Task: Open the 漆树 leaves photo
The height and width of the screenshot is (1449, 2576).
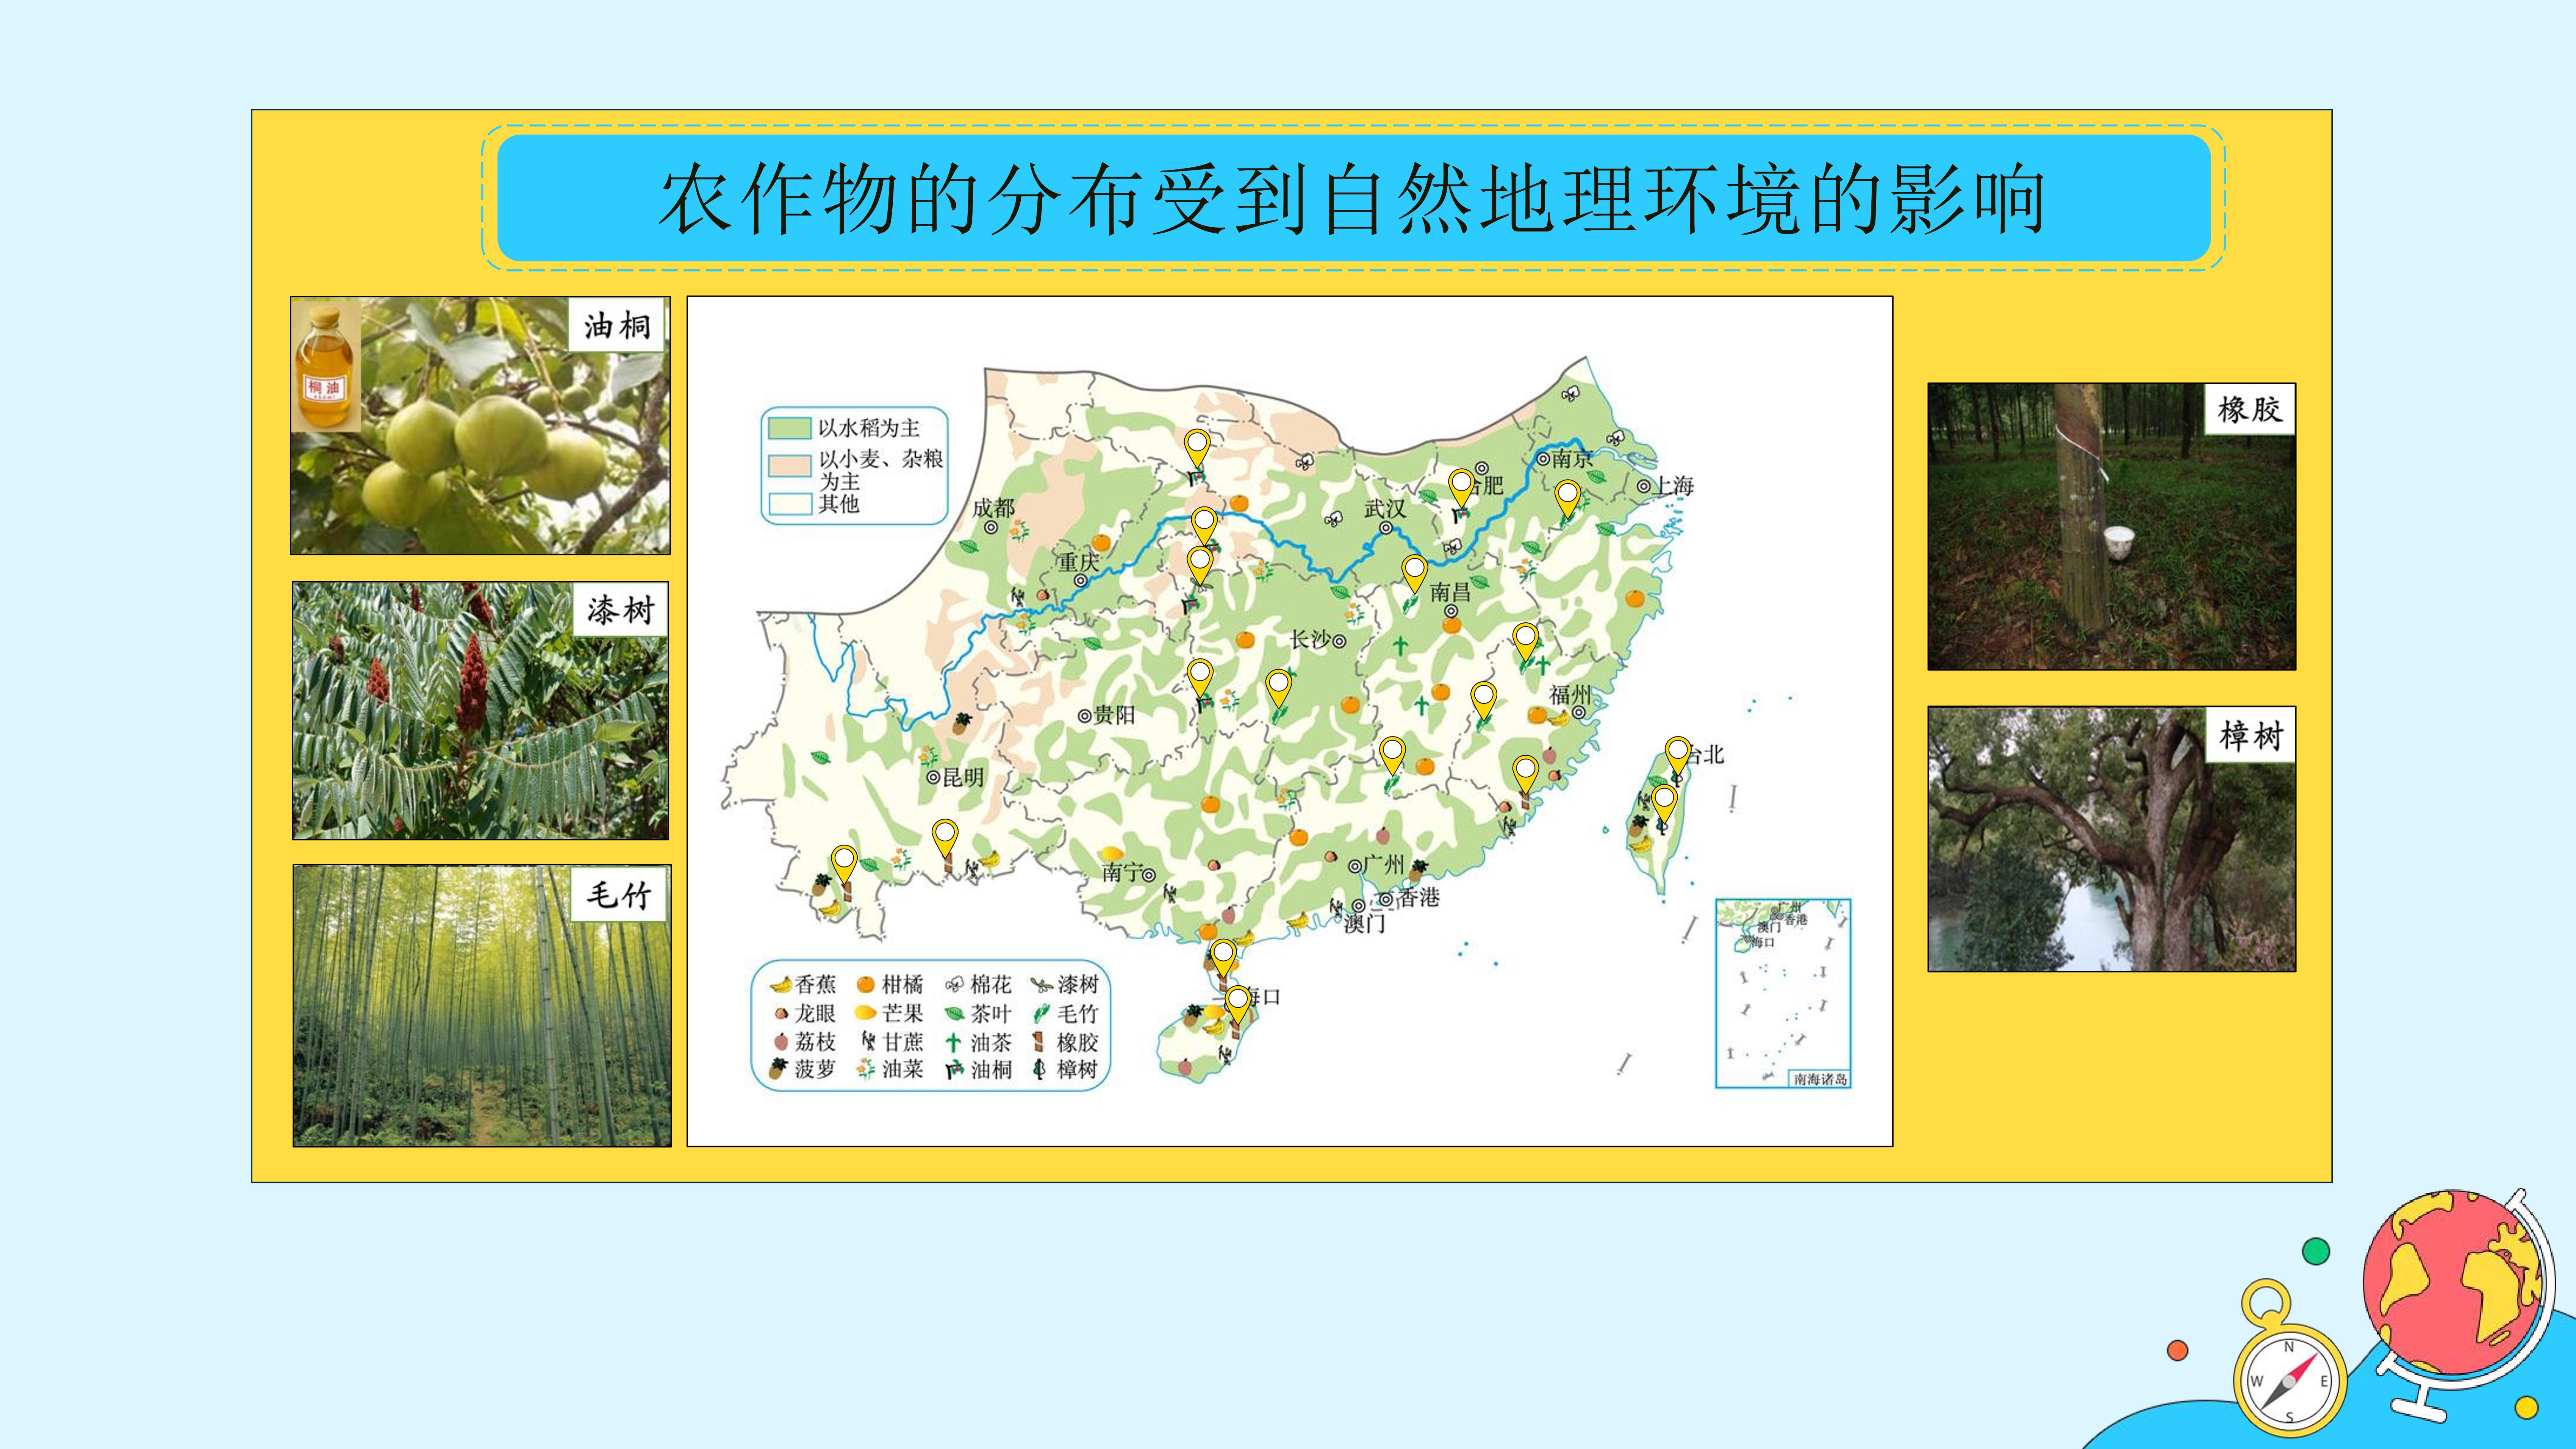Action: point(480,711)
